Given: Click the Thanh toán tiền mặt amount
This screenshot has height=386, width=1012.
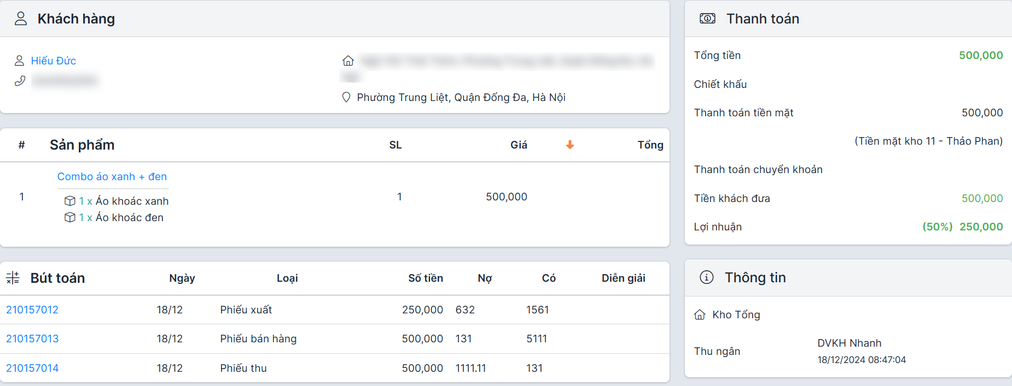Looking at the screenshot, I should (x=982, y=112).
